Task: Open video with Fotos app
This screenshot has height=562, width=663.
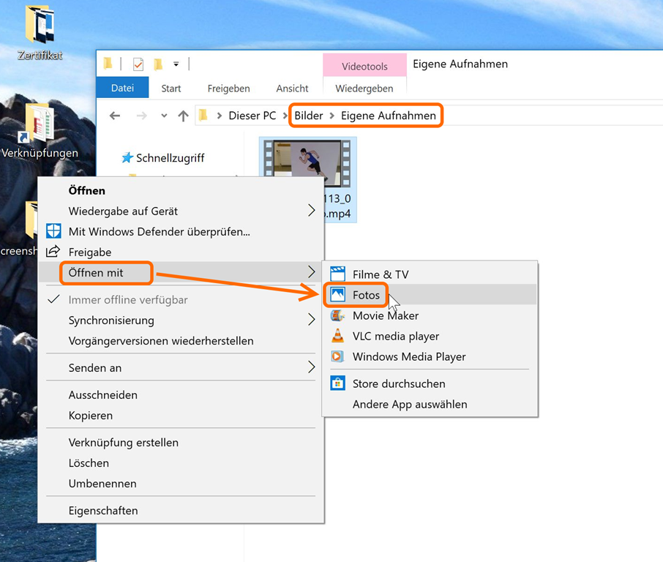Action: click(366, 295)
